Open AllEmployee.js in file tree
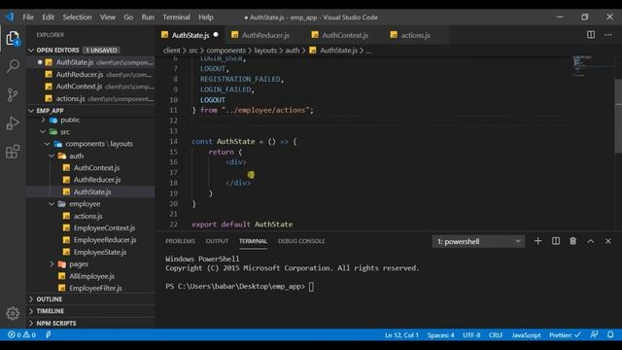622x350 pixels. pyautogui.click(x=90, y=276)
